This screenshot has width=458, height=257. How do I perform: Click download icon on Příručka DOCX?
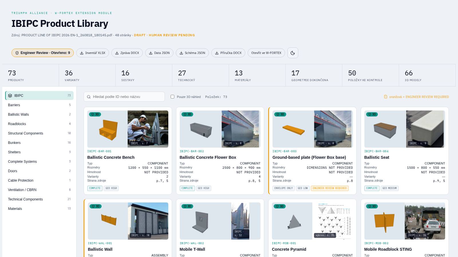pos(217,53)
